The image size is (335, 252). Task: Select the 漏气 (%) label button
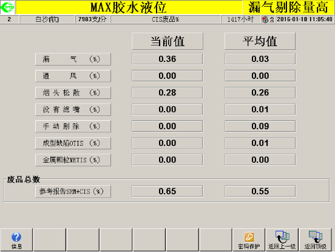point(73,60)
